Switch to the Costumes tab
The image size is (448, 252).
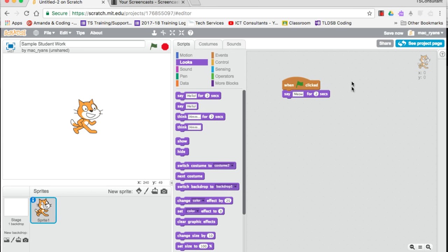click(208, 44)
